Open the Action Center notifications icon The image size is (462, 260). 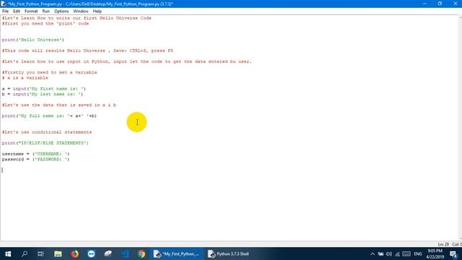pyautogui.click(x=454, y=253)
